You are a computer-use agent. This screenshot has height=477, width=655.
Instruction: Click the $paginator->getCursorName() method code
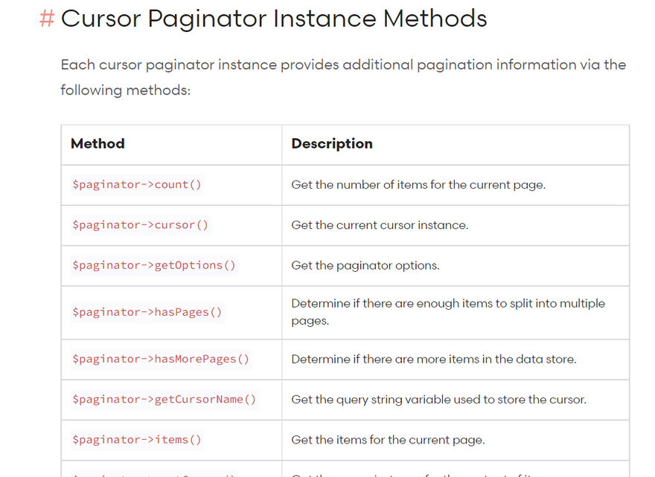click(164, 400)
